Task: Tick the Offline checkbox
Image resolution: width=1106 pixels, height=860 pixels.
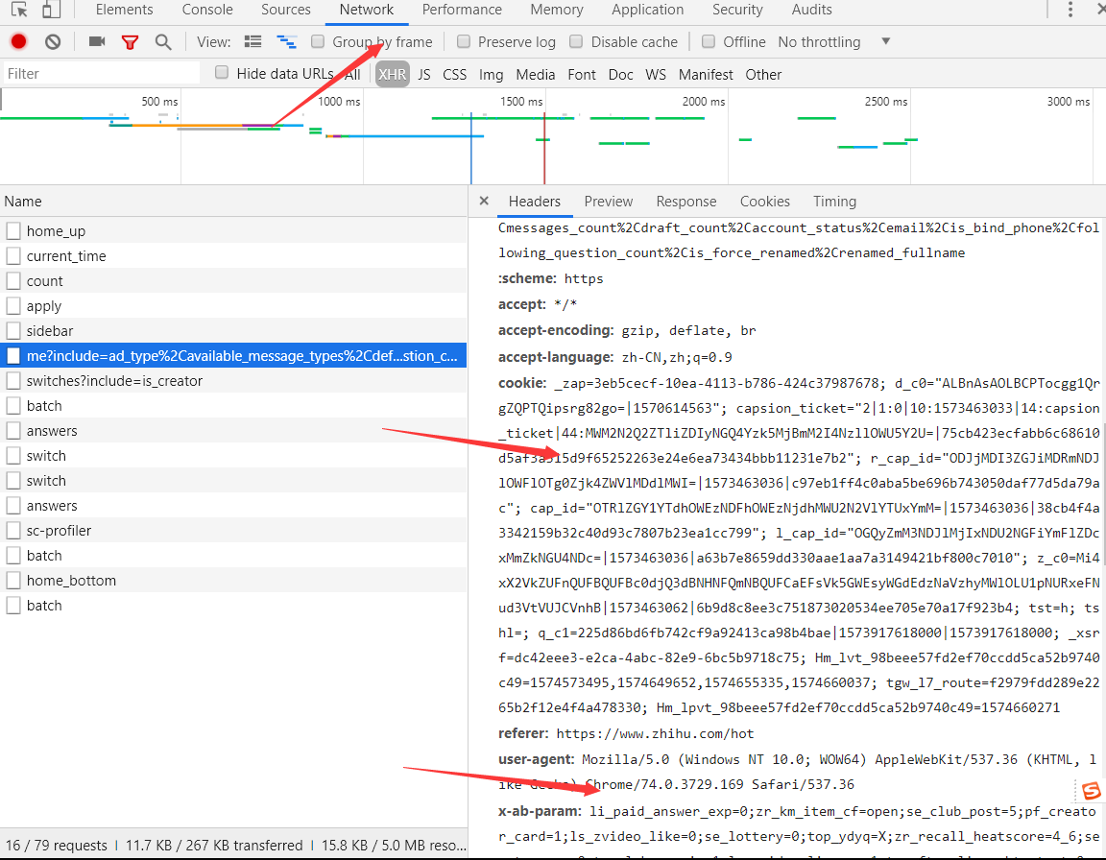Action: coord(709,41)
